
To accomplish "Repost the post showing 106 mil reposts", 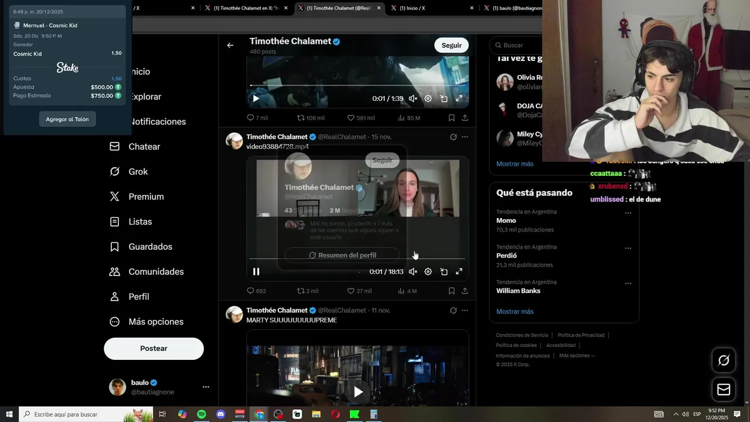I will pos(311,118).
